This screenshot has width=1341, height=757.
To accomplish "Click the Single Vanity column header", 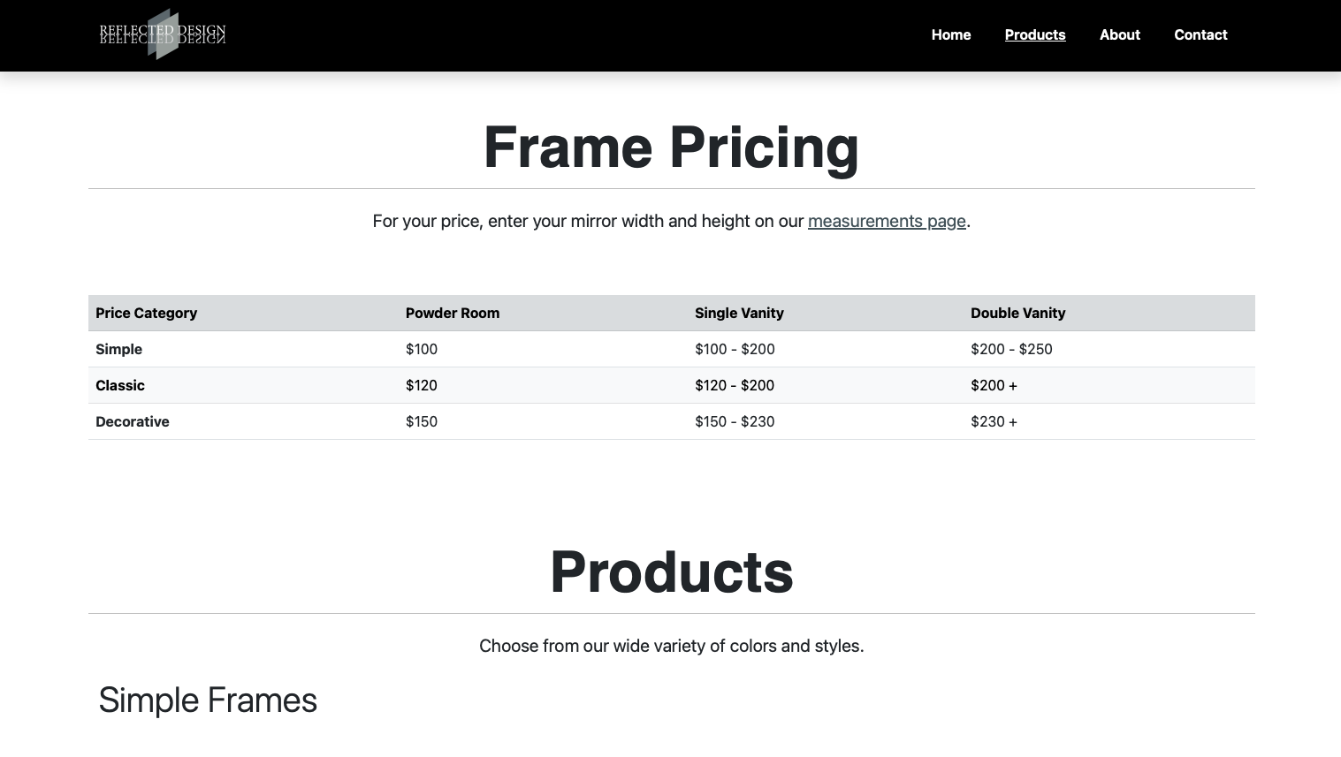I will [x=739, y=313].
